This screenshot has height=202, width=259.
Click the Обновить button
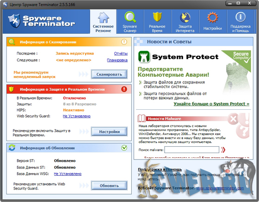click(109, 185)
